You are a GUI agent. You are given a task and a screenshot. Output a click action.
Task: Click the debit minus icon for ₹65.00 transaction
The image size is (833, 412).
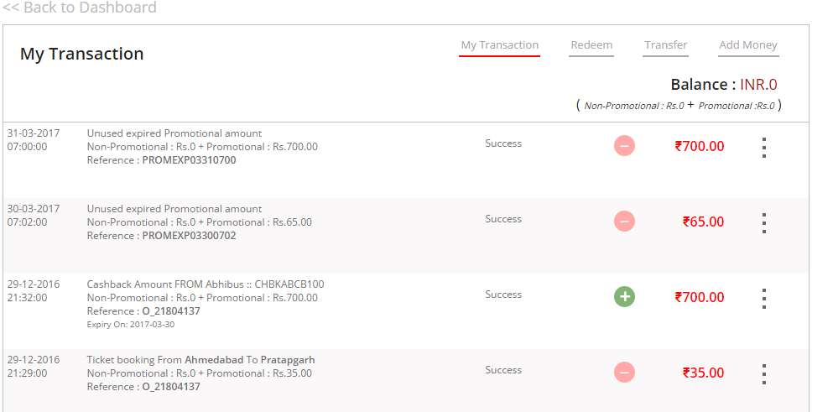(x=624, y=222)
